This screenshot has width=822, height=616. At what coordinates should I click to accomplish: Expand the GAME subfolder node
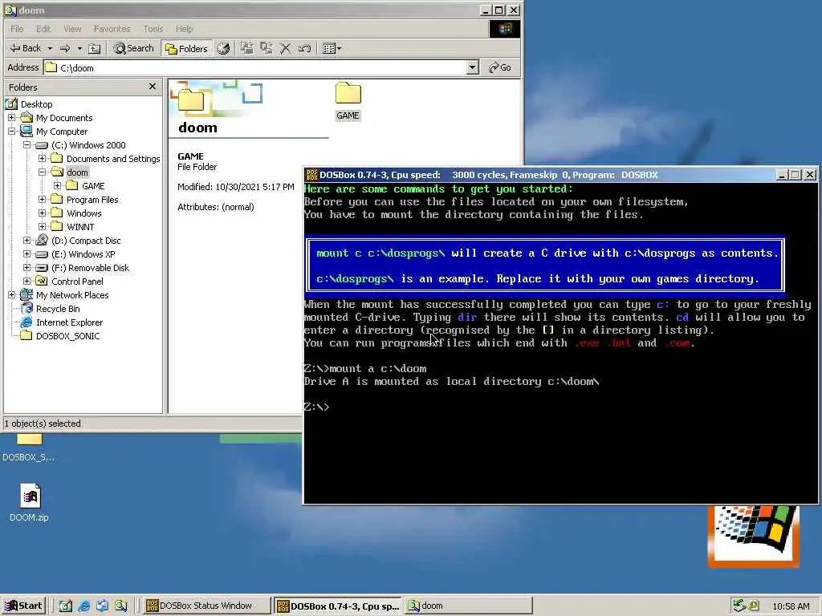pyautogui.click(x=57, y=186)
